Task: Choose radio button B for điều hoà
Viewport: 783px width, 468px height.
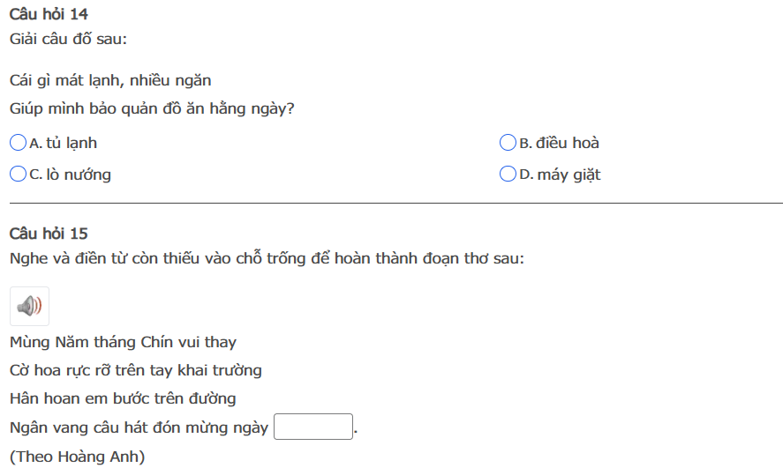Action: (508, 142)
